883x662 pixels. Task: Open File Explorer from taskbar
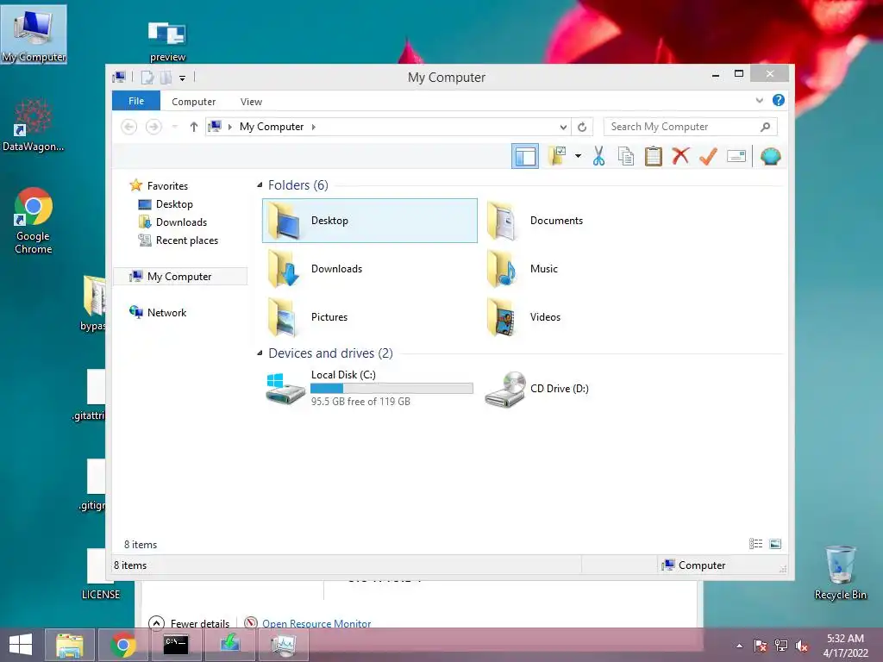point(69,645)
